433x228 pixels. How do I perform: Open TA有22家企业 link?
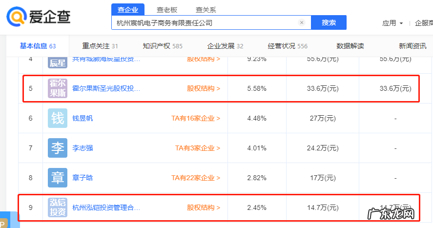(196, 178)
